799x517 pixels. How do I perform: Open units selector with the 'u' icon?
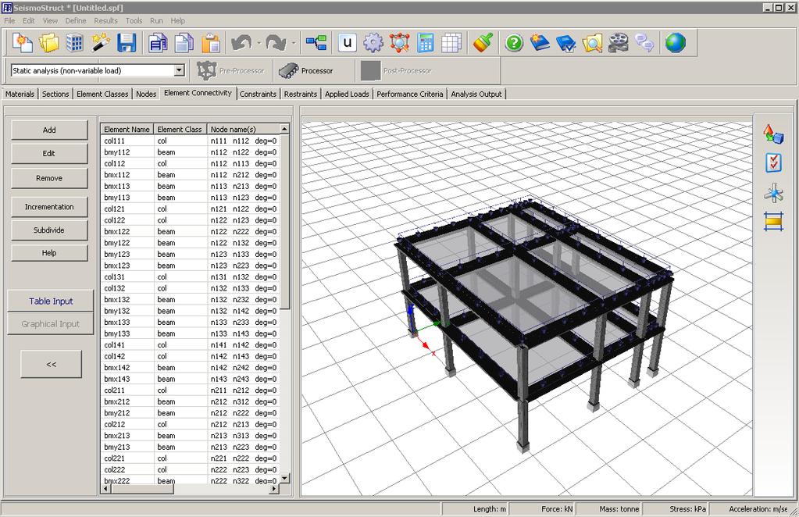tap(347, 43)
